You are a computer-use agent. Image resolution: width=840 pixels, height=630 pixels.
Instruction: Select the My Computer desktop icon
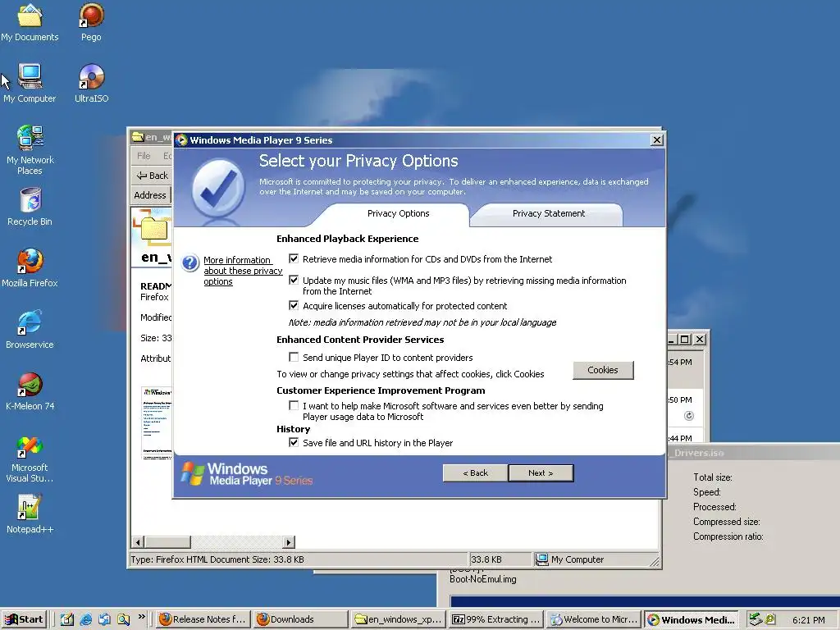pos(30,84)
